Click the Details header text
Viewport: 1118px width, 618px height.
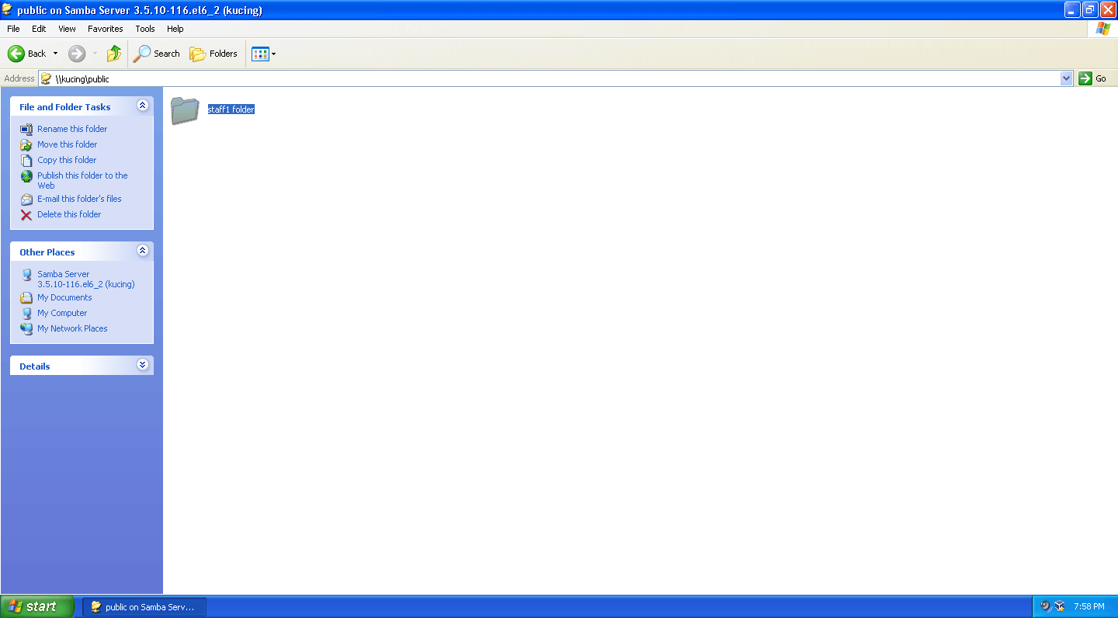pos(35,366)
